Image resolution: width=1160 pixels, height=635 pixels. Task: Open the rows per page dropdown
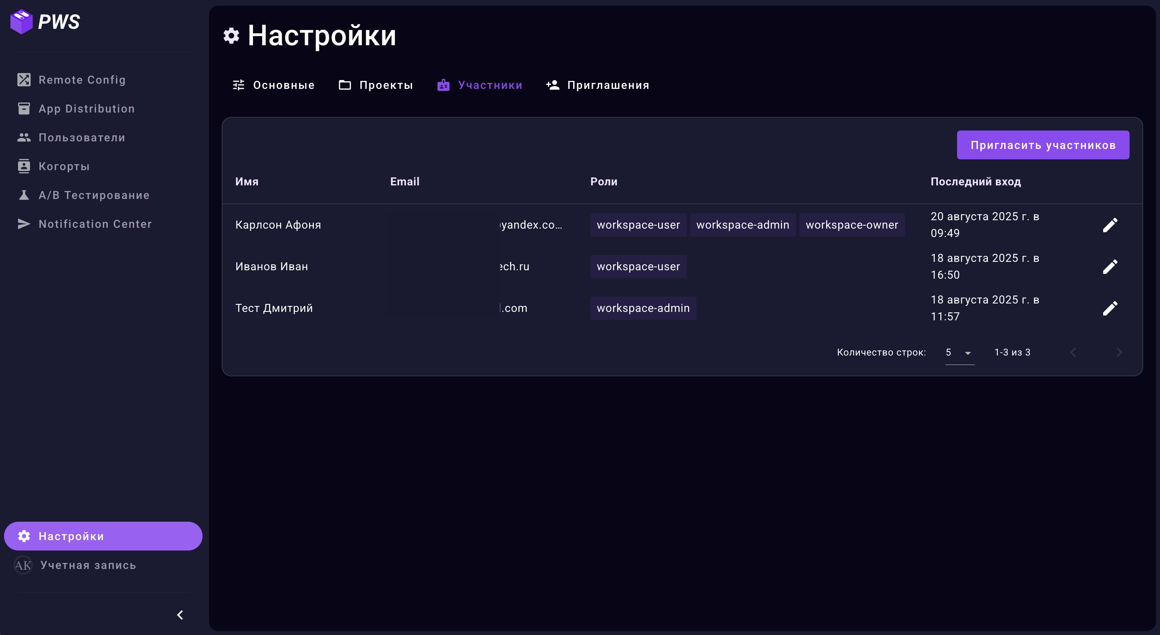tap(959, 353)
